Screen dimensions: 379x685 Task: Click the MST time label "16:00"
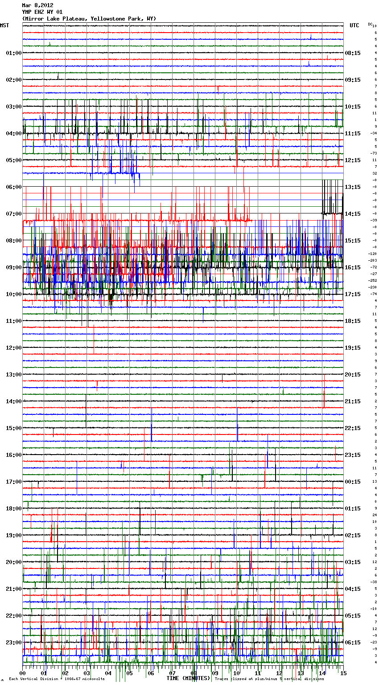pos(14,455)
